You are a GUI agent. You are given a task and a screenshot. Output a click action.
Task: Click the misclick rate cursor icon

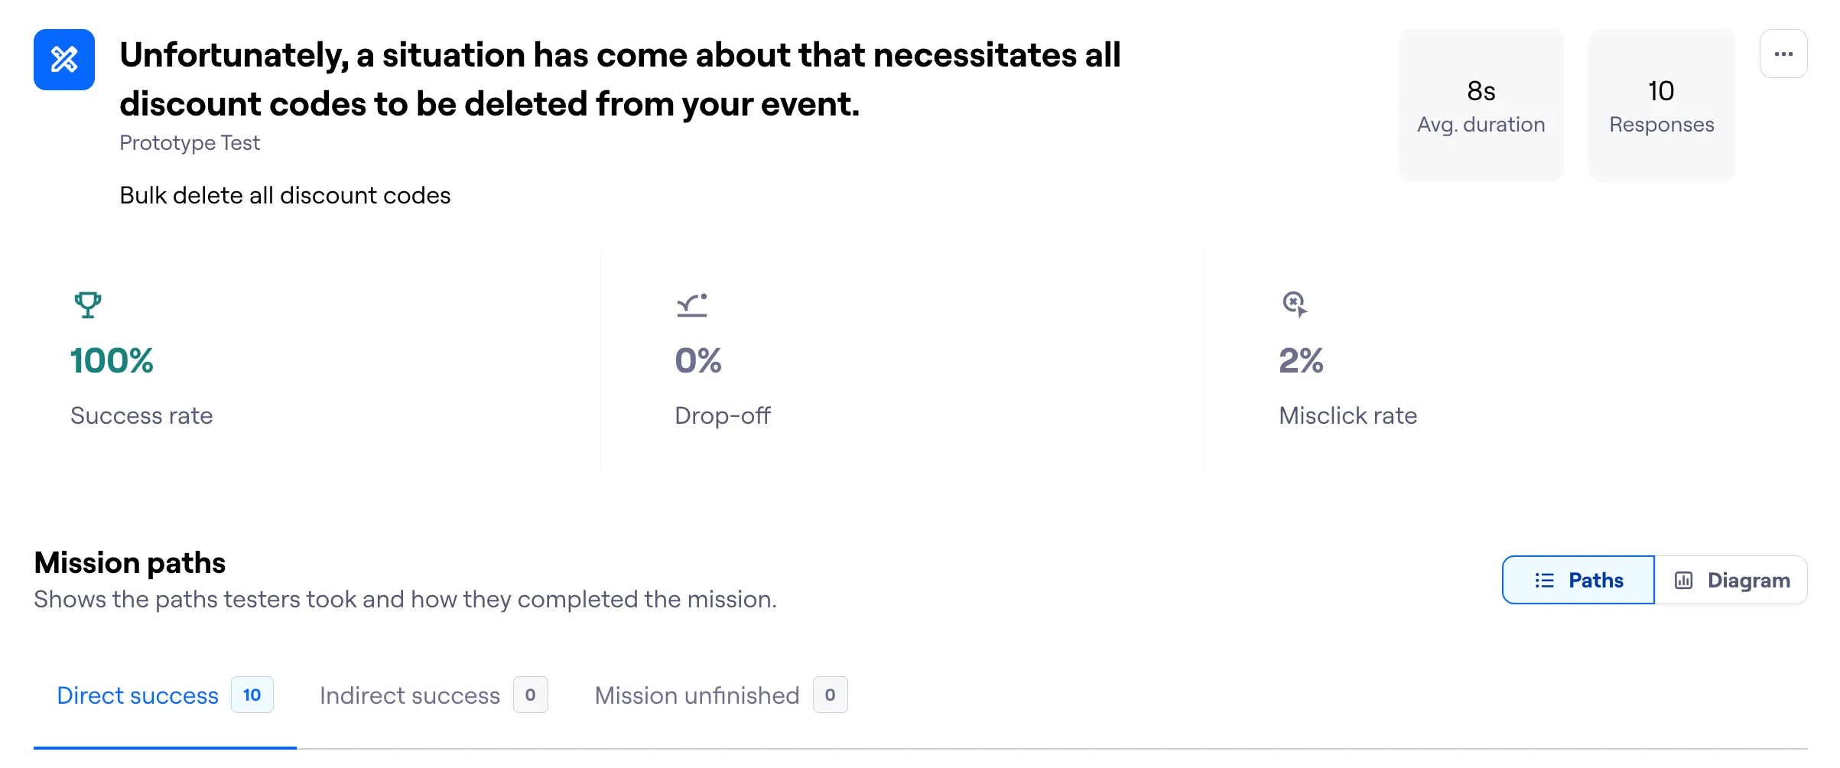coord(1294,304)
